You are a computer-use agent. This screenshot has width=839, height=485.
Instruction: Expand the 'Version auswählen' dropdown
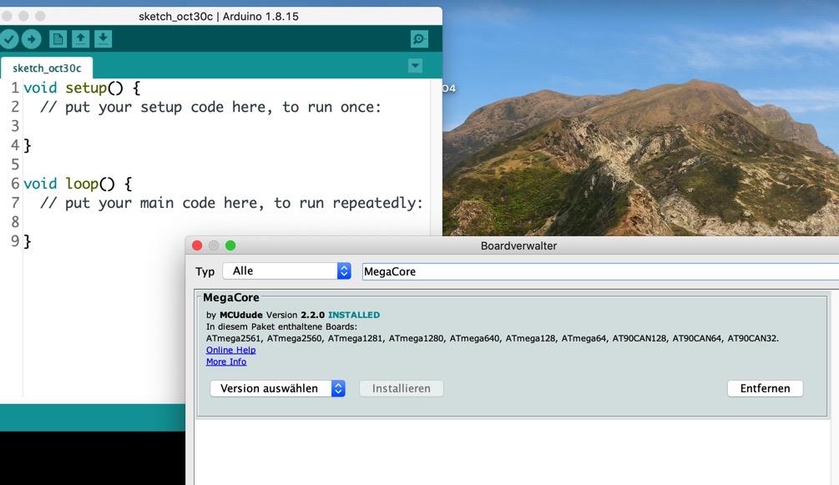coord(277,389)
